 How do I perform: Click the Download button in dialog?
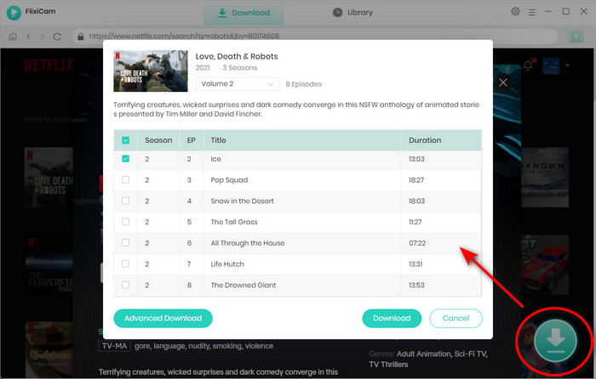[x=392, y=319]
